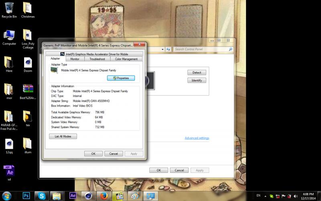Open the Recycle Bin desktop icon
This screenshot has width=321, height=201.
point(9,10)
